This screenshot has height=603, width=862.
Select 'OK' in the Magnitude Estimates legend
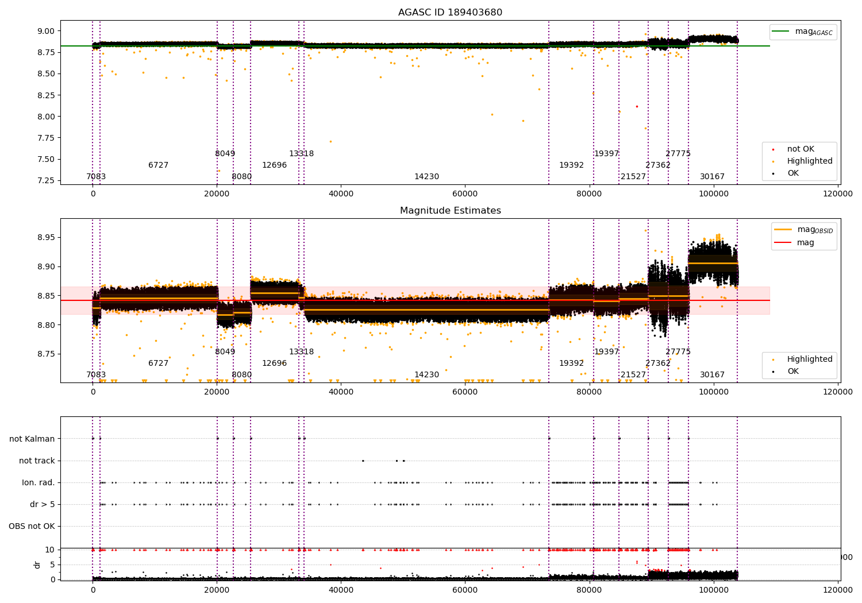[793, 372]
